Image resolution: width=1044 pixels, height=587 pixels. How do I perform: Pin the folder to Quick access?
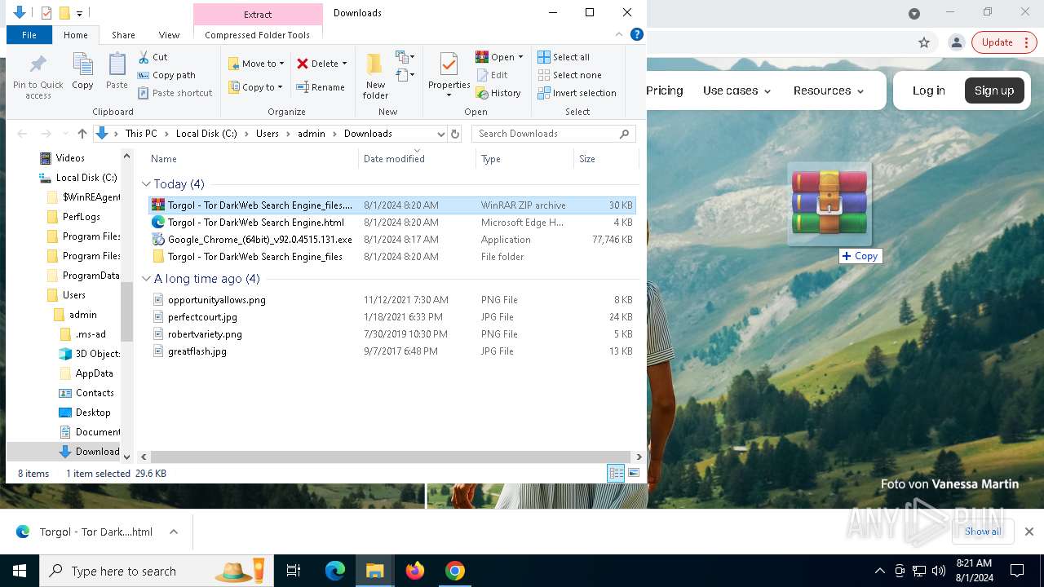point(38,76)
